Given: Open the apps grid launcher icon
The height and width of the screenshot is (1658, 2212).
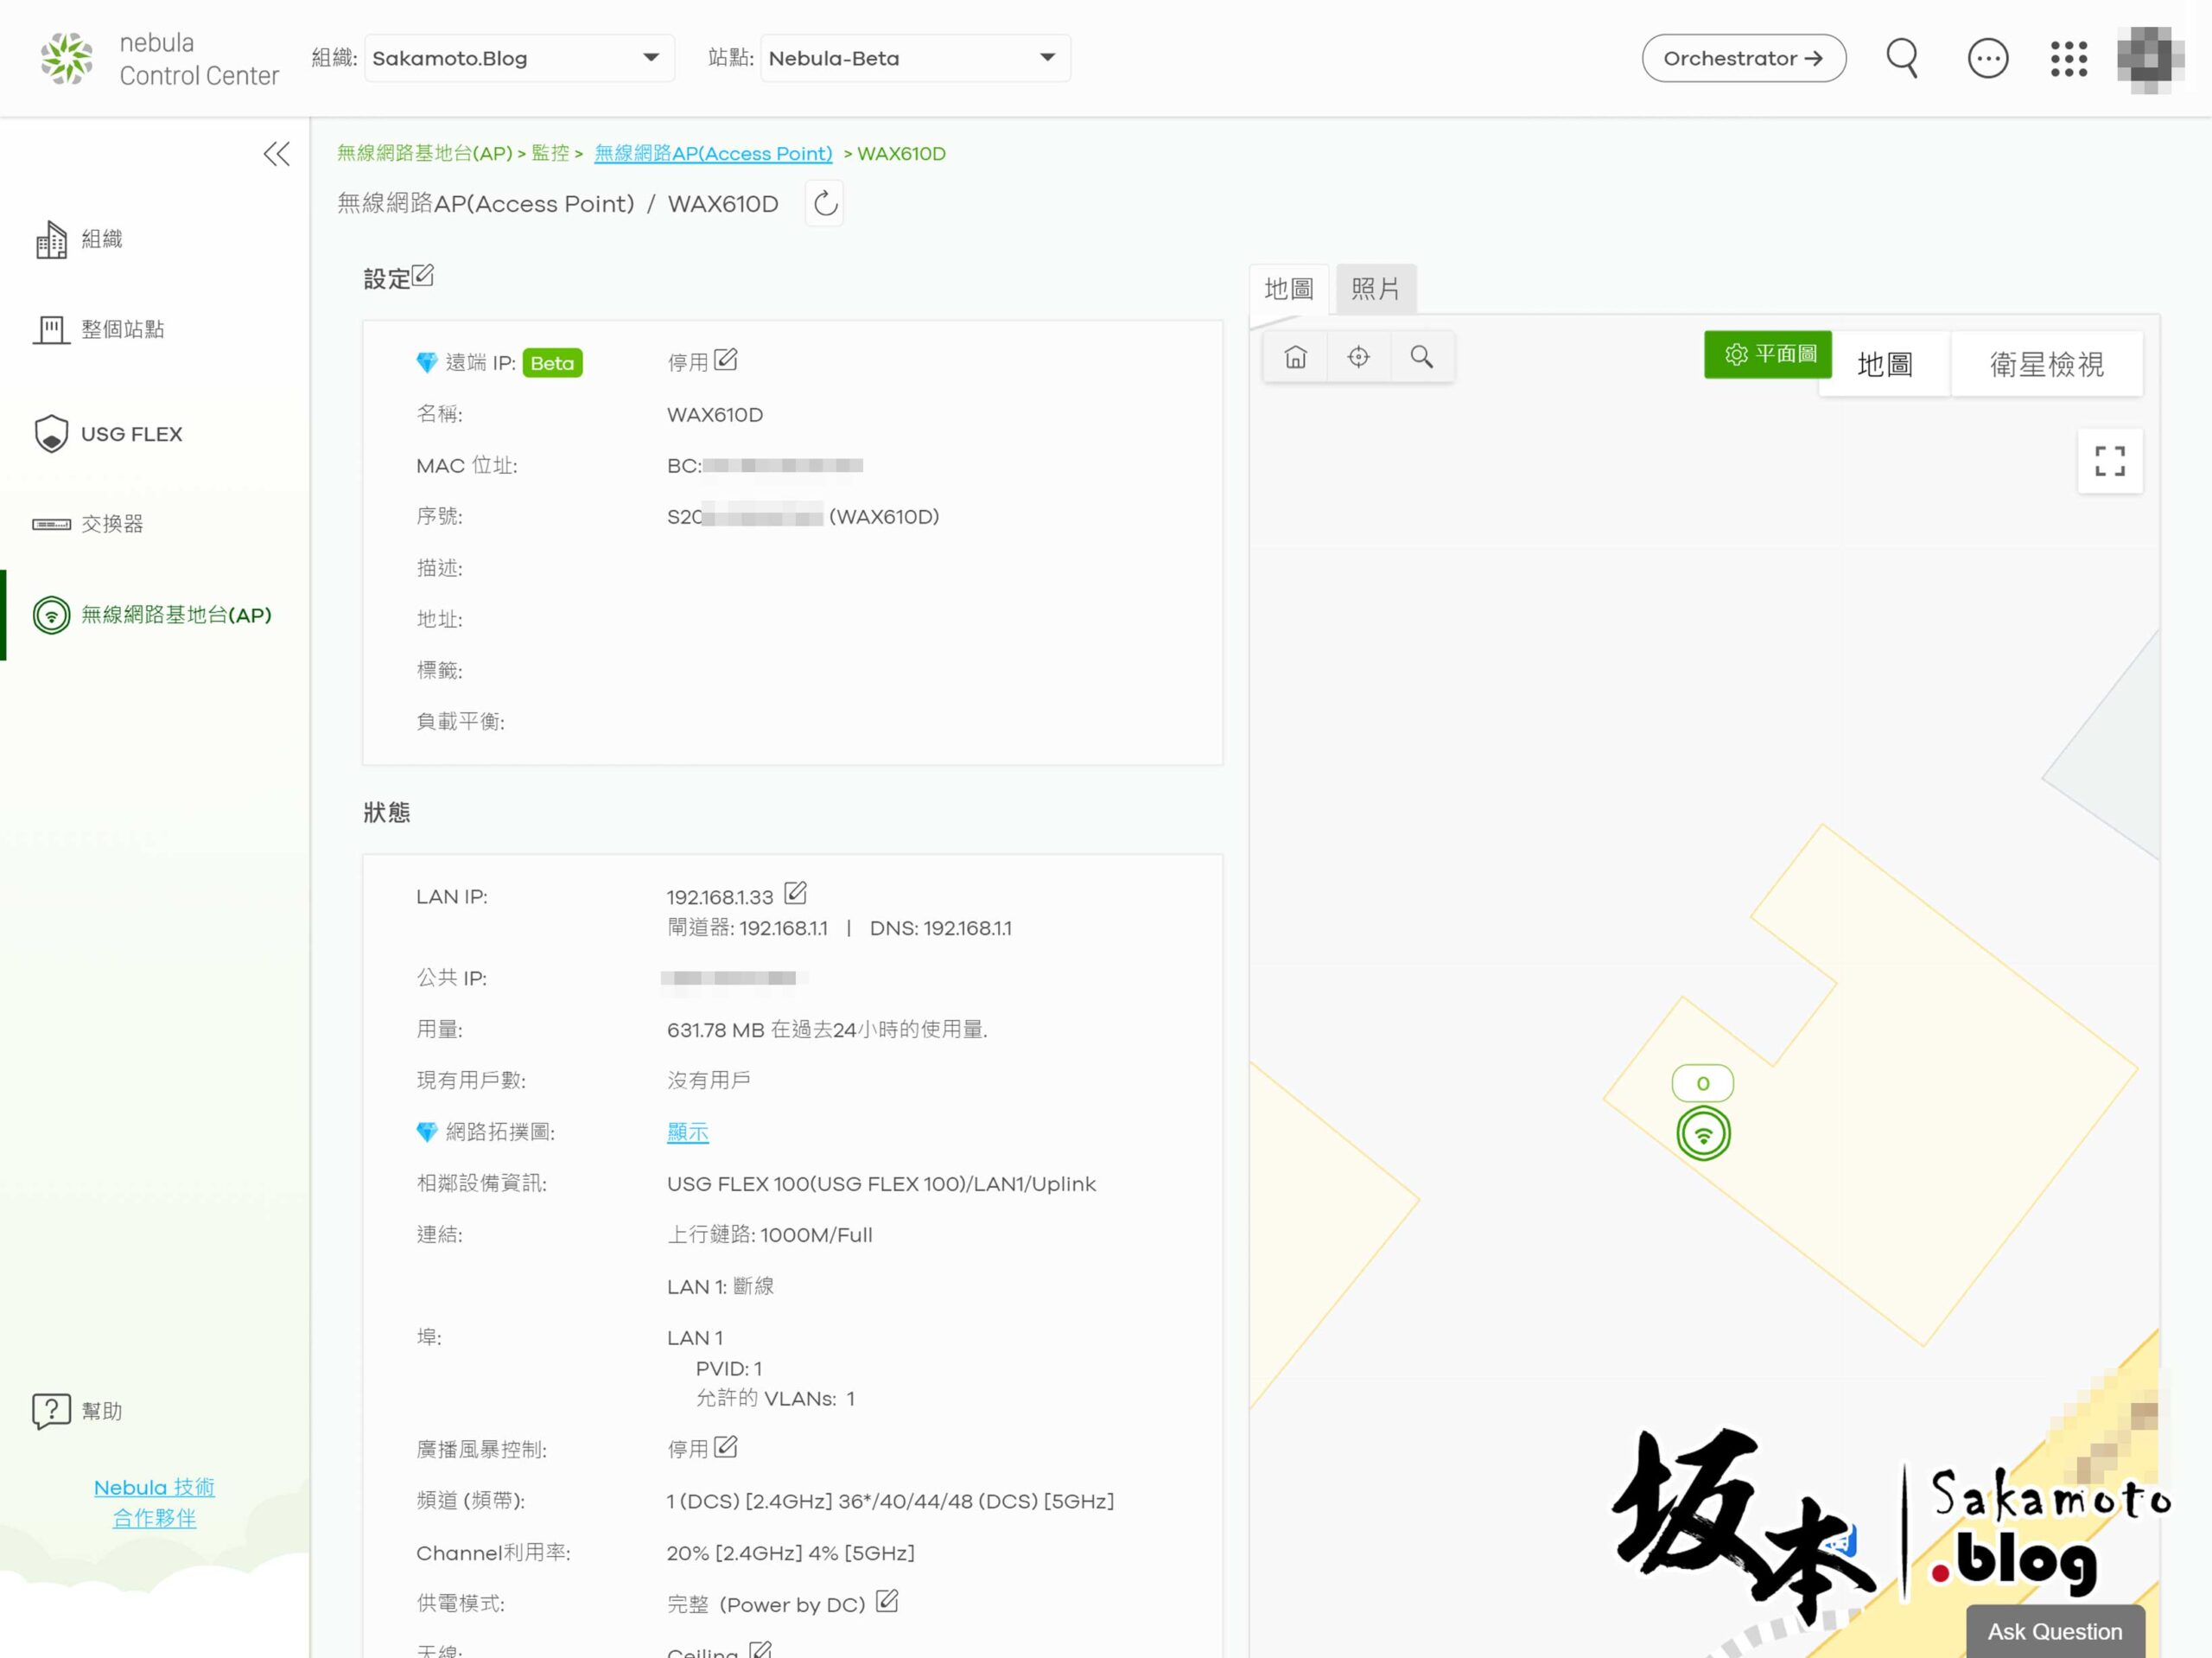Looking at the screenshot, I should click(2068, 58).
